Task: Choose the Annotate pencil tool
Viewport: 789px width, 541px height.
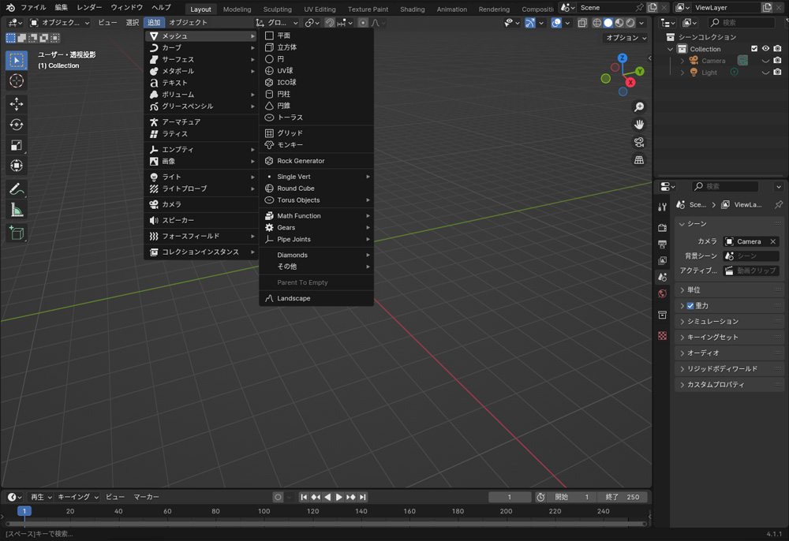Action: [x=17, y=189]
